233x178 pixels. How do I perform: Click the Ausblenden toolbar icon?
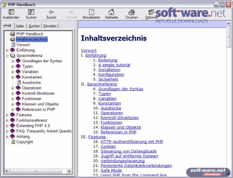coord(11,12)
